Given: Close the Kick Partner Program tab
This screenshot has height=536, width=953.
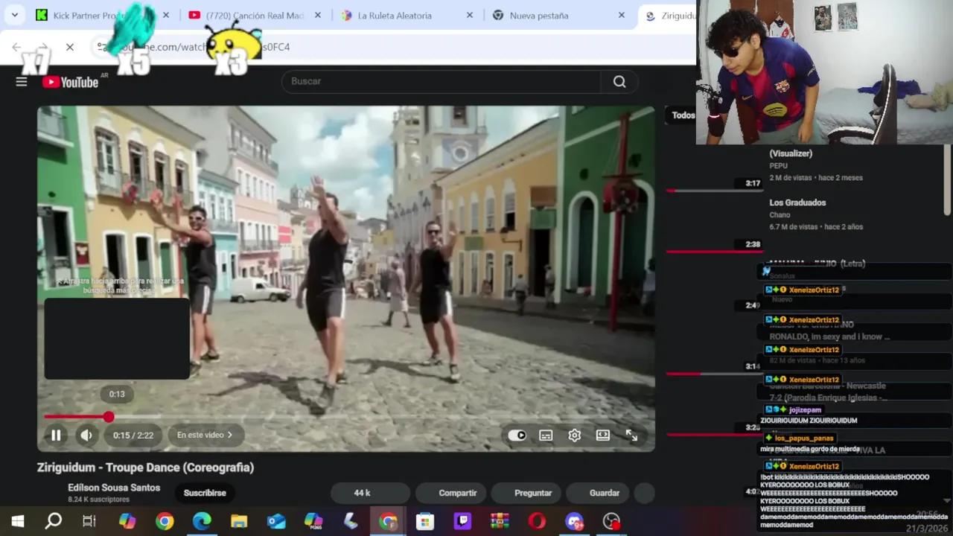Looking at the screenshot, I should 166,15.
